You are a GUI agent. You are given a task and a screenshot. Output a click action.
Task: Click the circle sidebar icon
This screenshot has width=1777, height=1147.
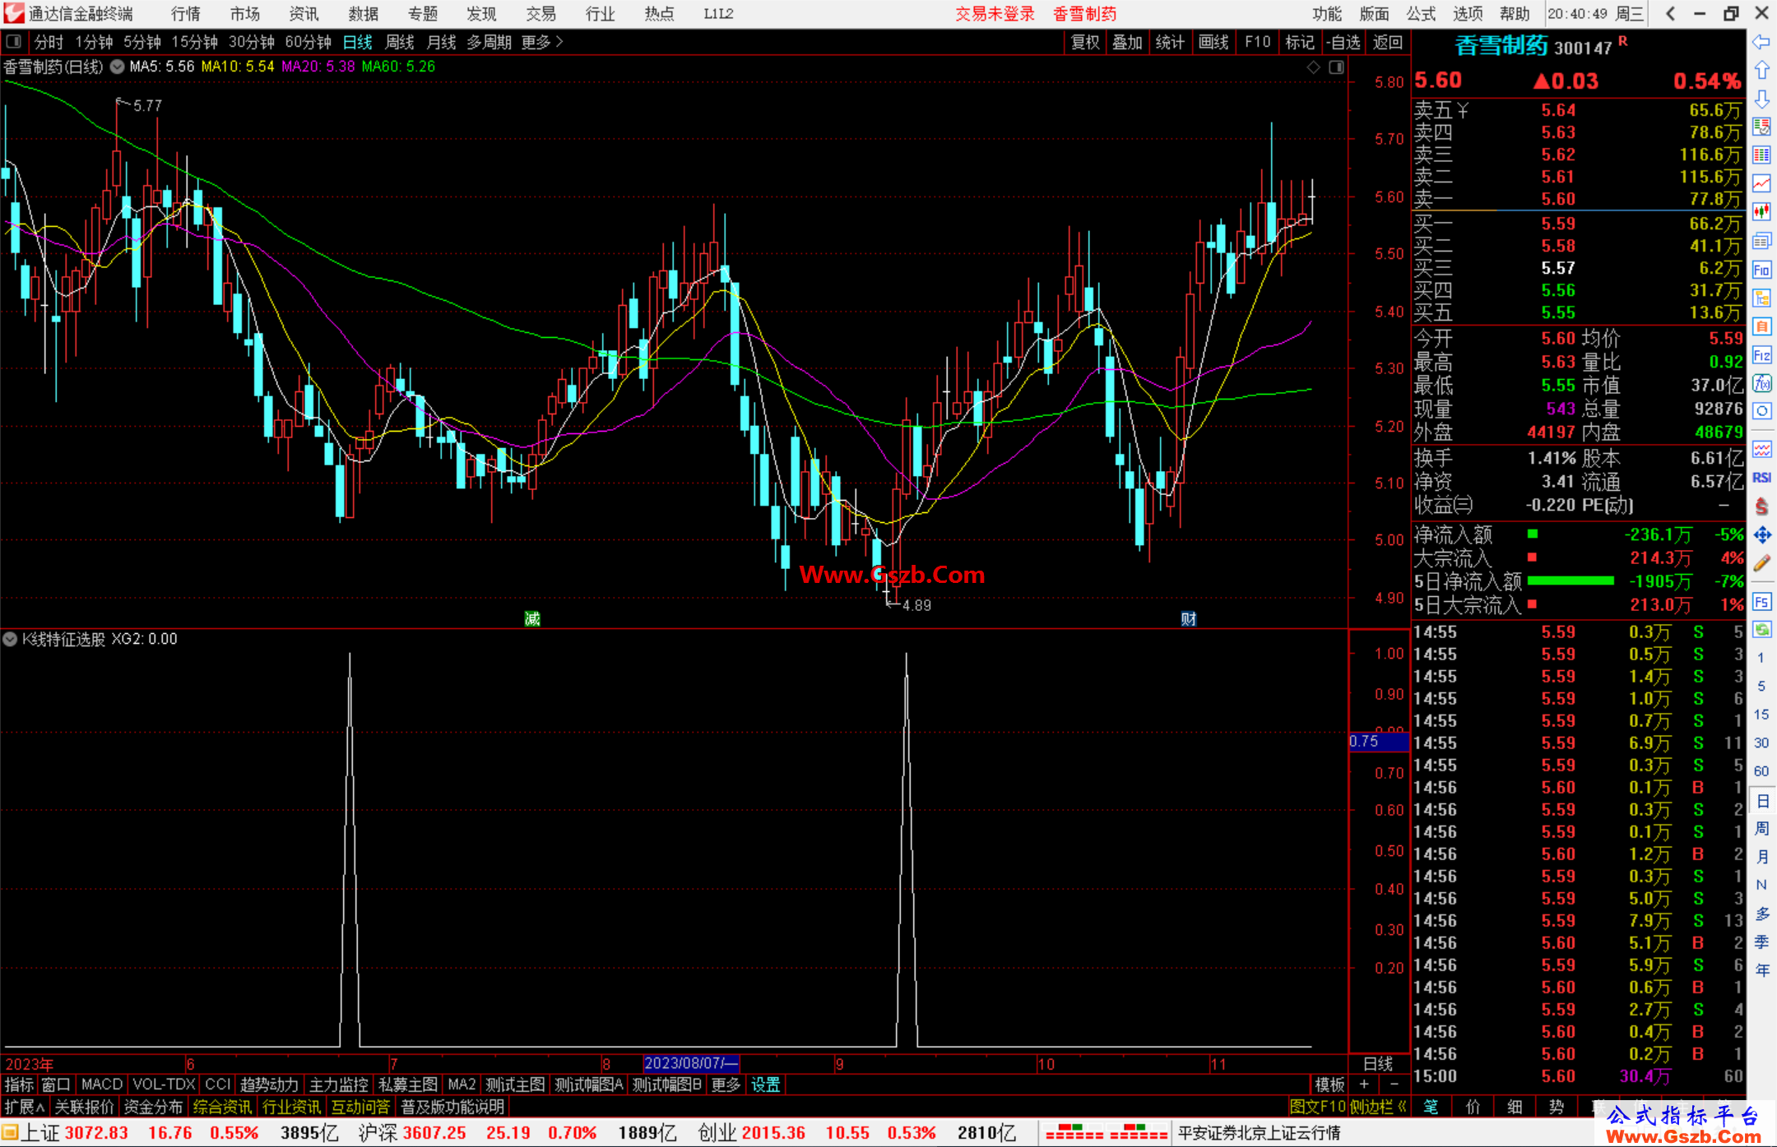coord(1761,411)
